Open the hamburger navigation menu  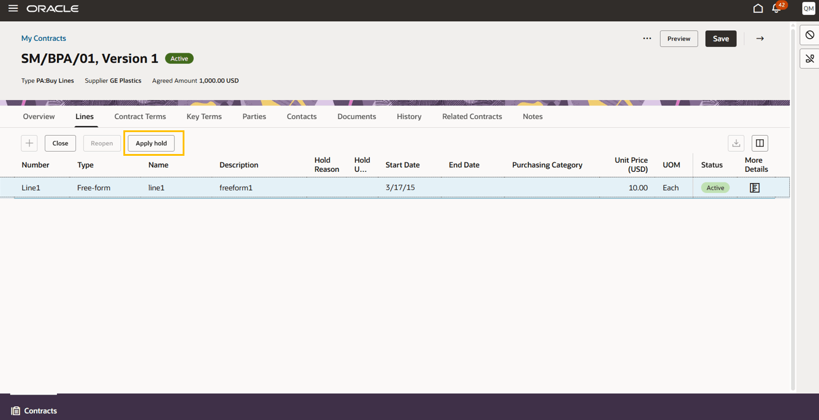coord(13,8)
